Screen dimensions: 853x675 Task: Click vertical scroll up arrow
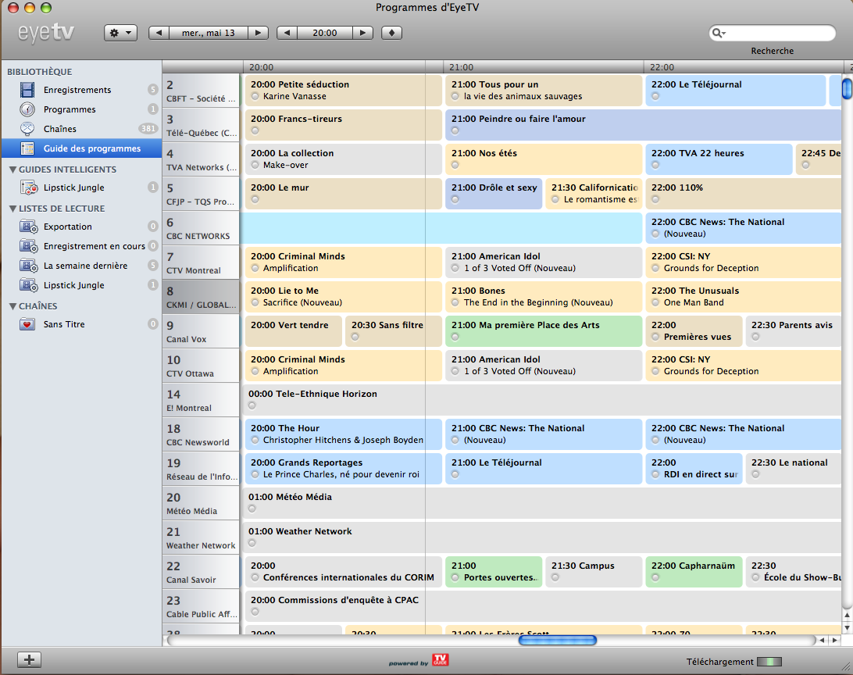point(847,614)
